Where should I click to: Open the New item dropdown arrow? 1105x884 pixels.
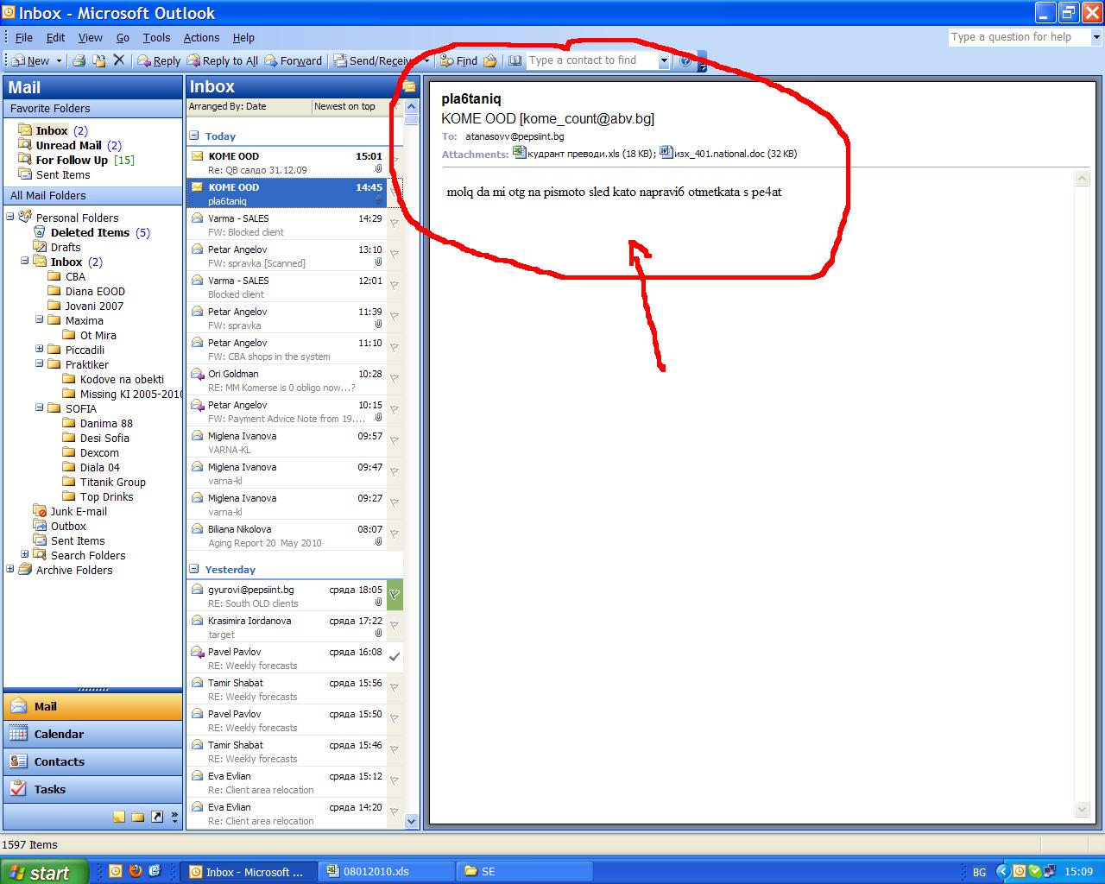(59, 61)
